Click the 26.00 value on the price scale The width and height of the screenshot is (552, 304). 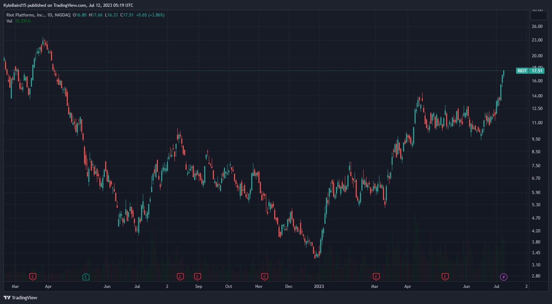click(x=537, y=26)
